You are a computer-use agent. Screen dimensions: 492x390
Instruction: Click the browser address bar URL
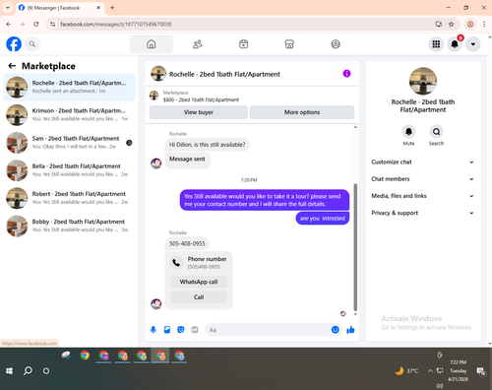pyautogui.click(x=116, y=25)
